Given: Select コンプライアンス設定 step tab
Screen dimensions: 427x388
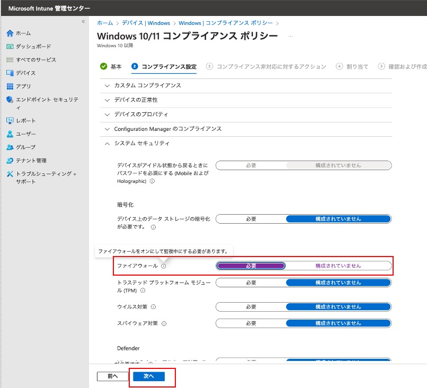Looking at the screenshot, I should [x=164, y=66].
